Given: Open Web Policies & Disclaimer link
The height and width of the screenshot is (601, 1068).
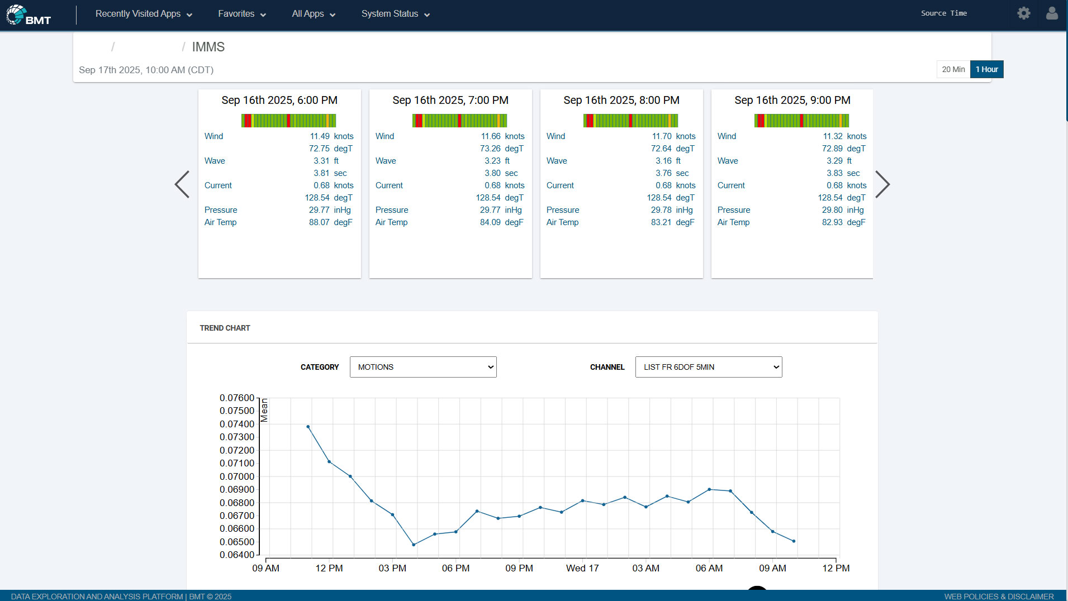Looking at the screenshot, I should [x=998, y=596].
